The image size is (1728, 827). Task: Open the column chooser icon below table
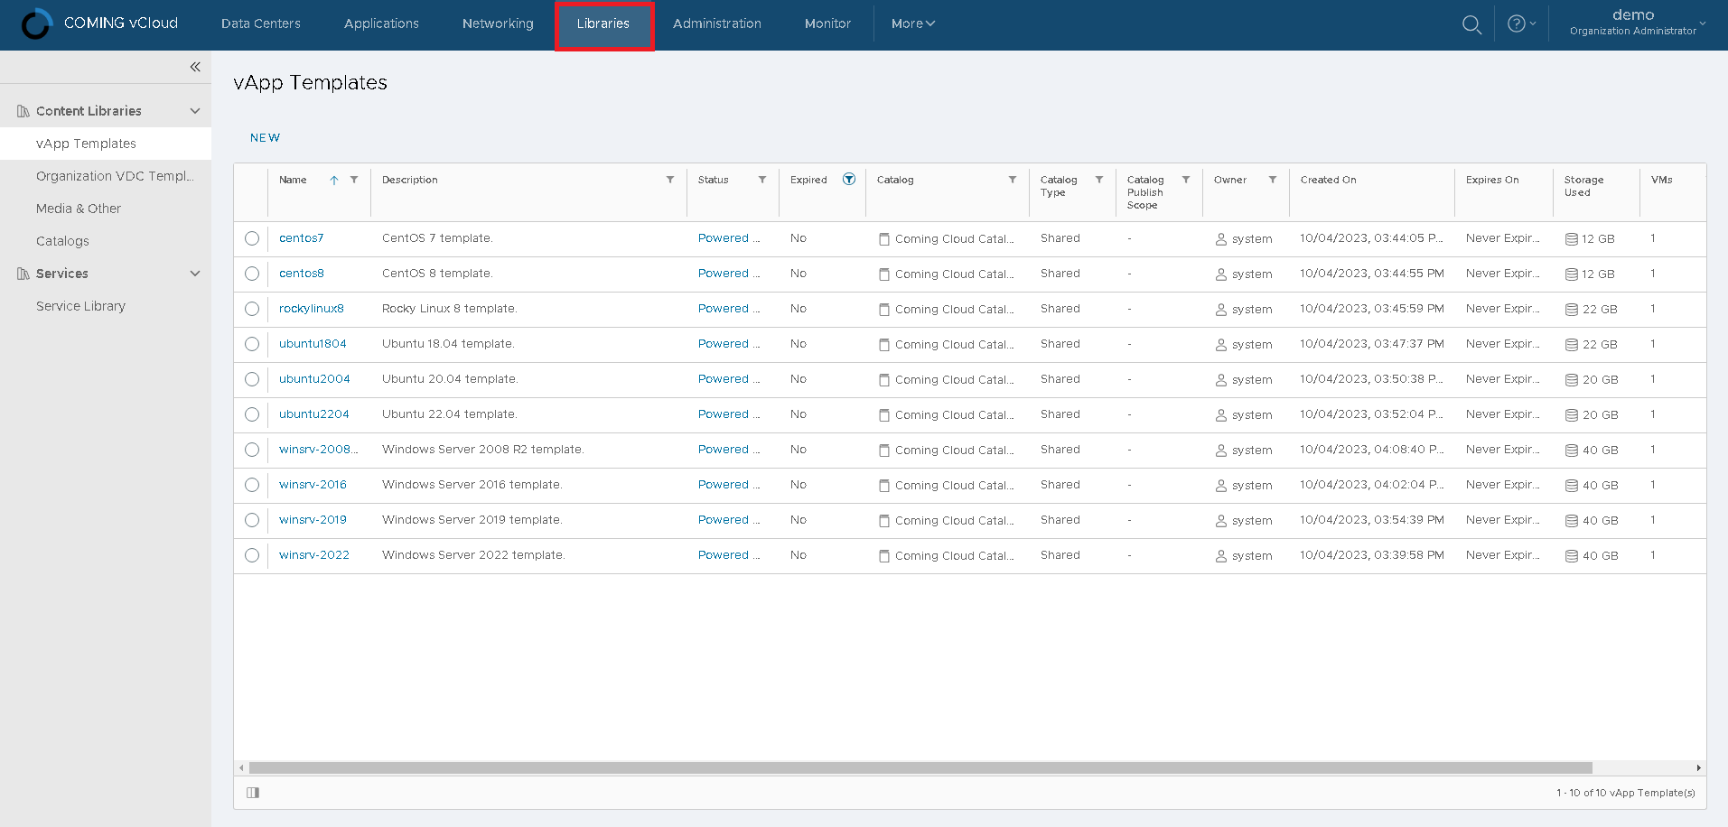coord(253,793)
